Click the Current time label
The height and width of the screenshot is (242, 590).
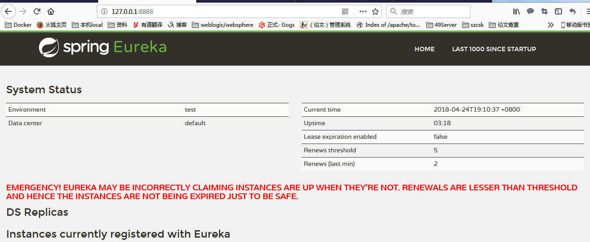coord(322,109)
